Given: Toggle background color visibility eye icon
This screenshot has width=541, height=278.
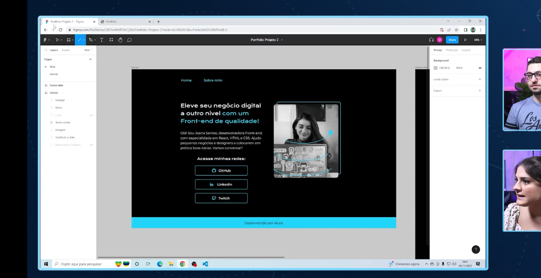Looking at the screenshot, I should (x=480, y=68).
